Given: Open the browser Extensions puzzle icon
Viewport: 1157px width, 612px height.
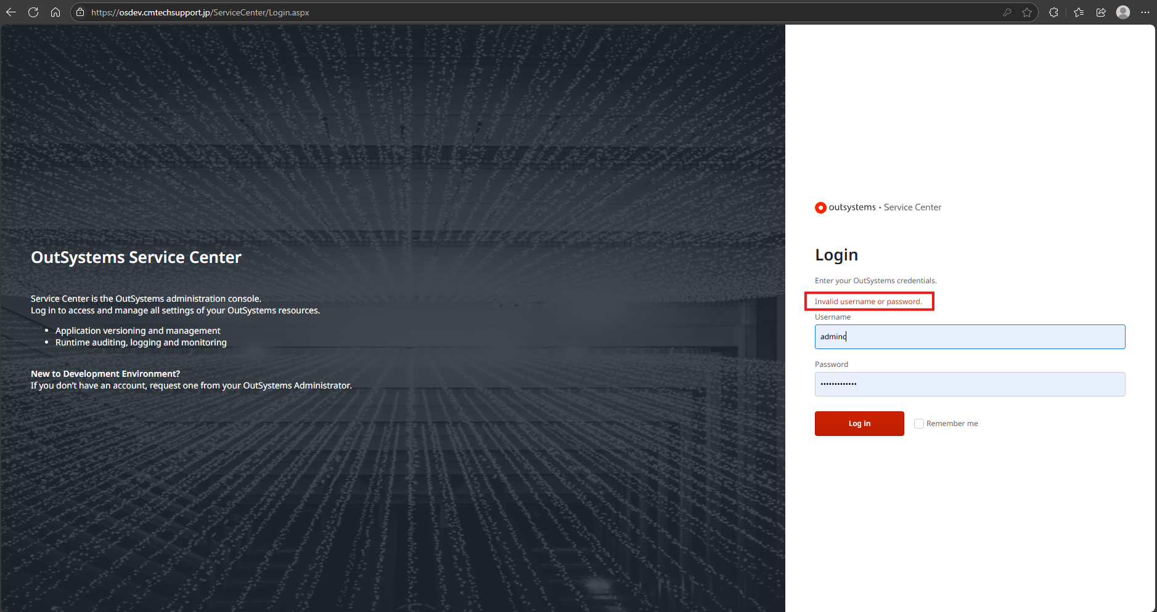Looking at the screenshot, I should click(1053, 12).
